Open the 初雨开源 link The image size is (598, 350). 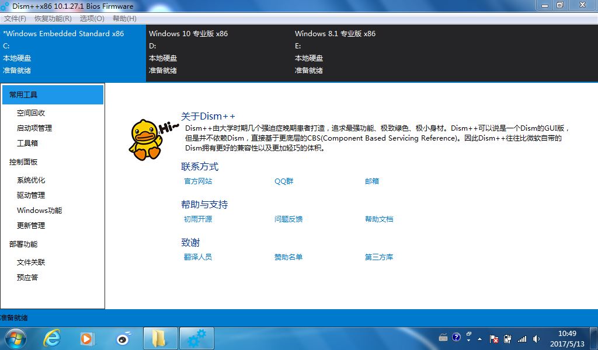coord(198,219)
